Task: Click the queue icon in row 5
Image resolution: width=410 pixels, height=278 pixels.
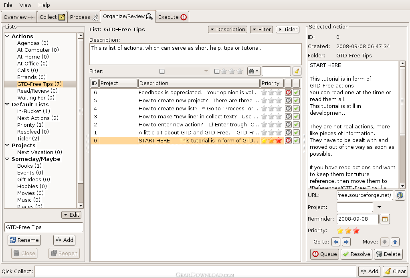Action: click(x=288, y=101)
